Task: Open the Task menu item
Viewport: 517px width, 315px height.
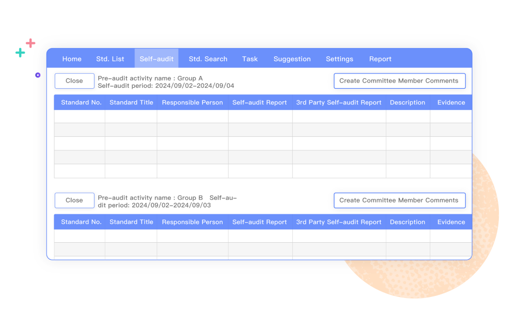Action: tap(250, 59)
